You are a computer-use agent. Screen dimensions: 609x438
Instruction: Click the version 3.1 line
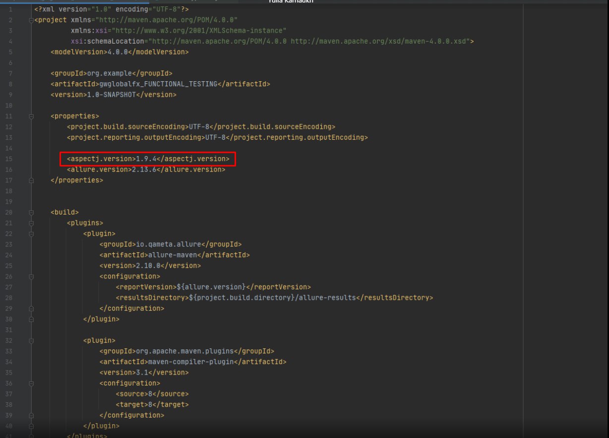point(144,373)
